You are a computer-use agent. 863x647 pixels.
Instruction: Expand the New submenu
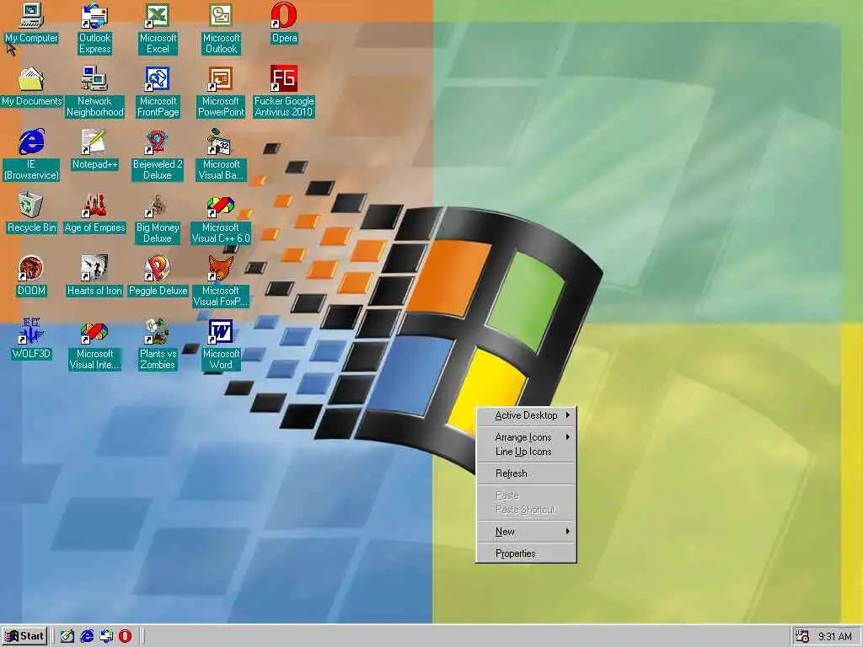point(526,532)
